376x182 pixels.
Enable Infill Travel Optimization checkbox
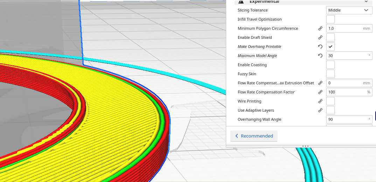(330, 19)
